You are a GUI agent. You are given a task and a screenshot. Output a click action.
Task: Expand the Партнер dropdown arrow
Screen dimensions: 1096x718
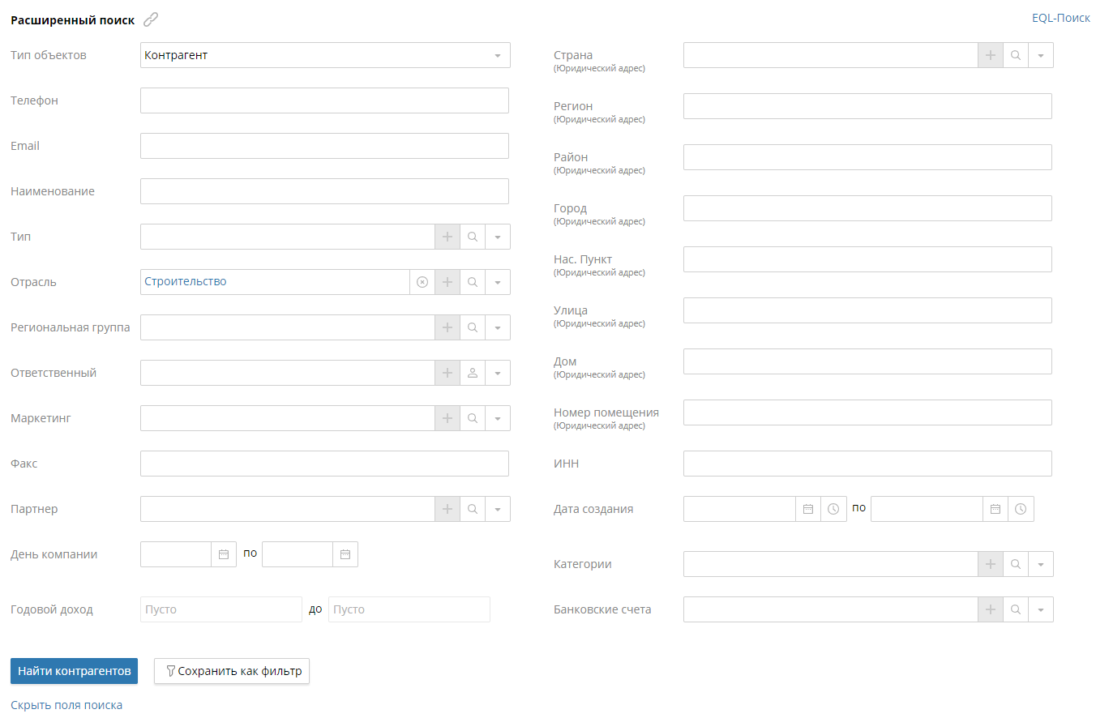tap(497, 509)
